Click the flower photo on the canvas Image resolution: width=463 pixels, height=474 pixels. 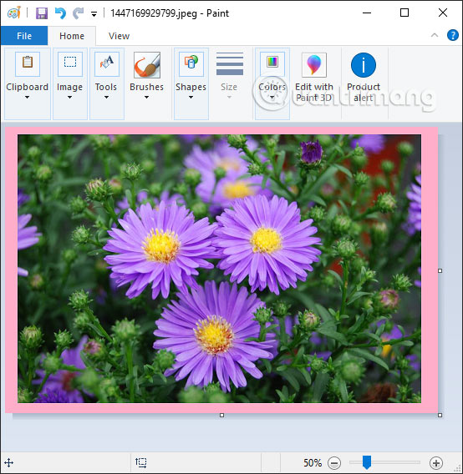tap(219, 269)
